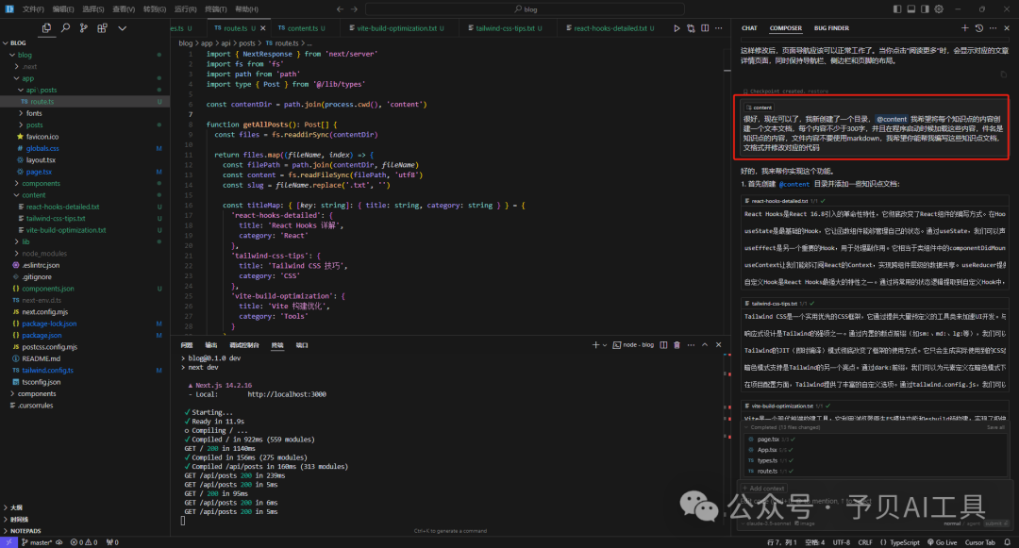
Task: Switch to the BUG FINDER tab
Action: pyautogui.click(x=831, y=28)
